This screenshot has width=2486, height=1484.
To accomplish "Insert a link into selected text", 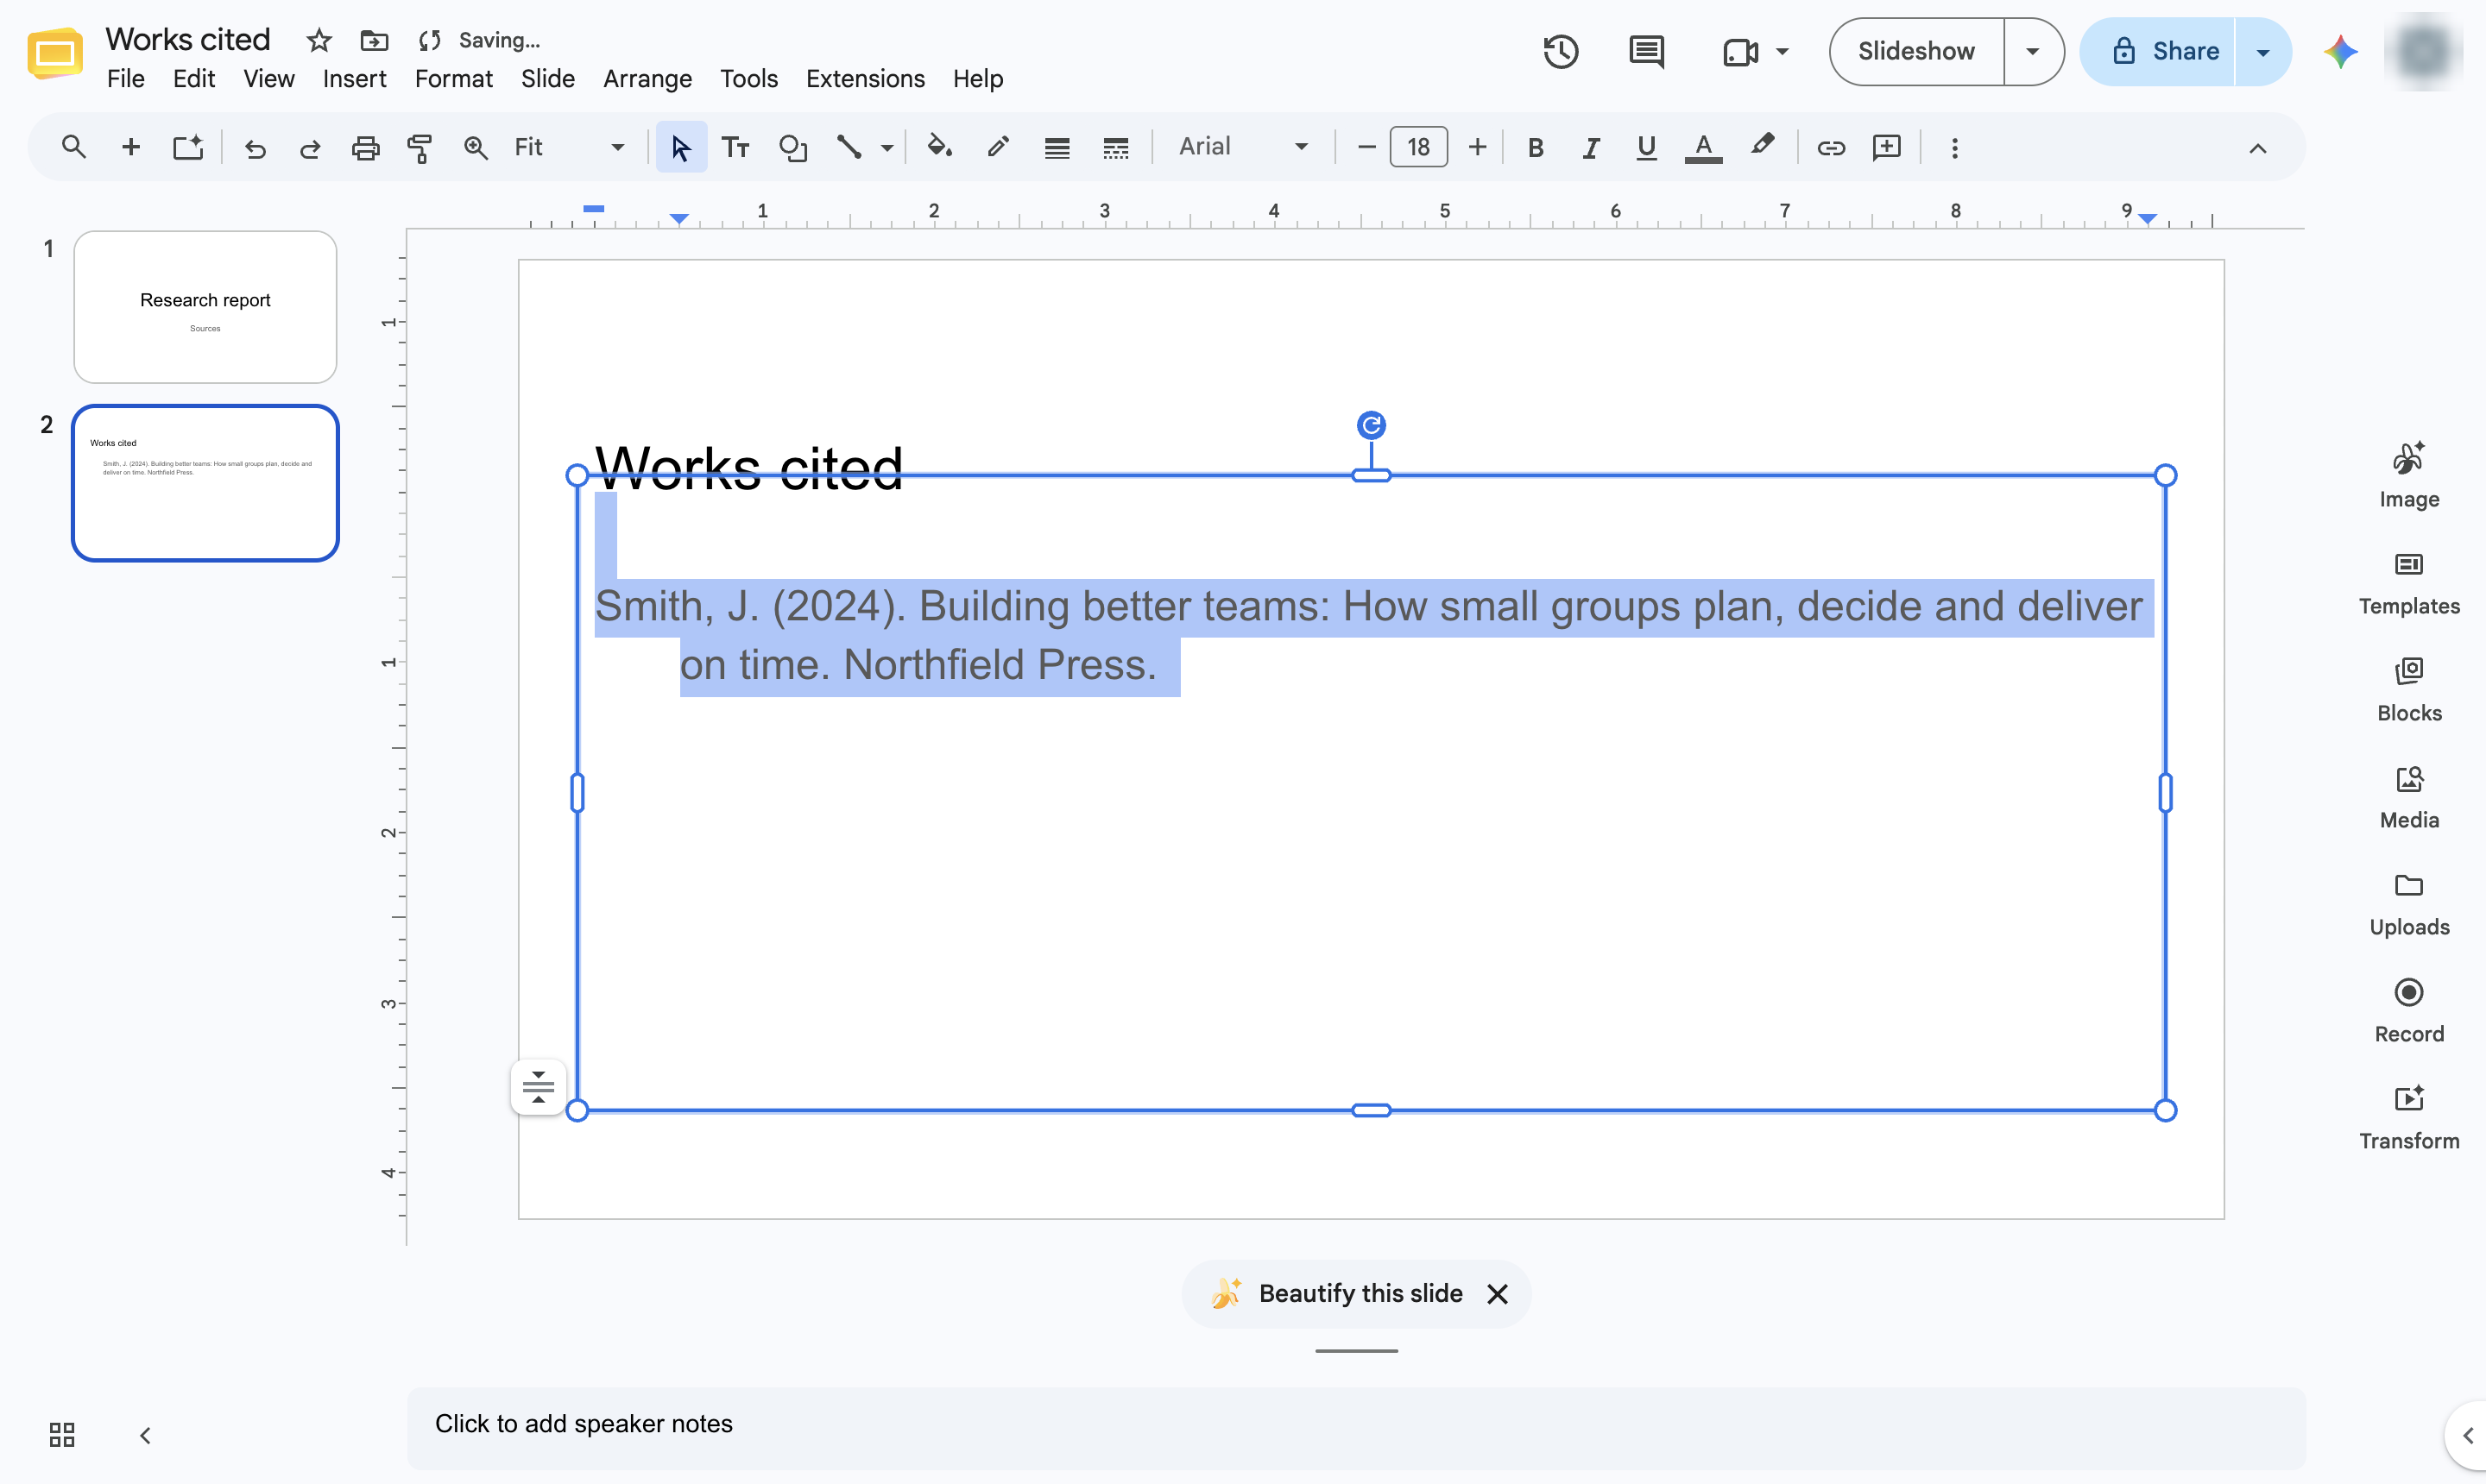I will [1830, 148].
